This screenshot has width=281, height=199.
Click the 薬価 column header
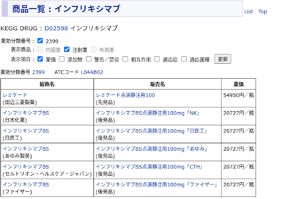(238, 84)
